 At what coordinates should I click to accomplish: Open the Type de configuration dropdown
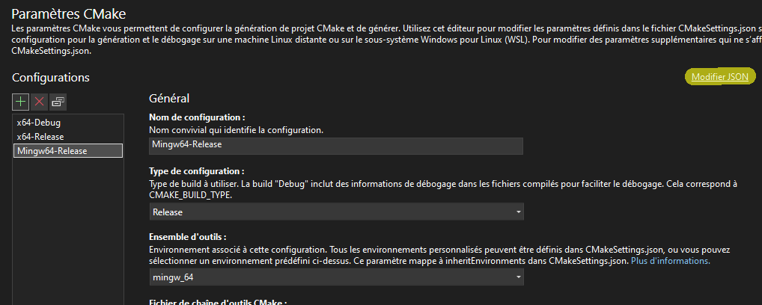tap(336, 212)
